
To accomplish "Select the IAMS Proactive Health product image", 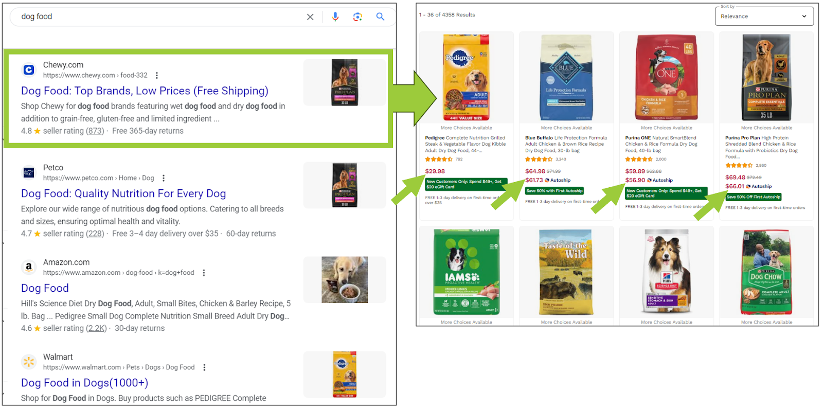I will pos(467,272).
